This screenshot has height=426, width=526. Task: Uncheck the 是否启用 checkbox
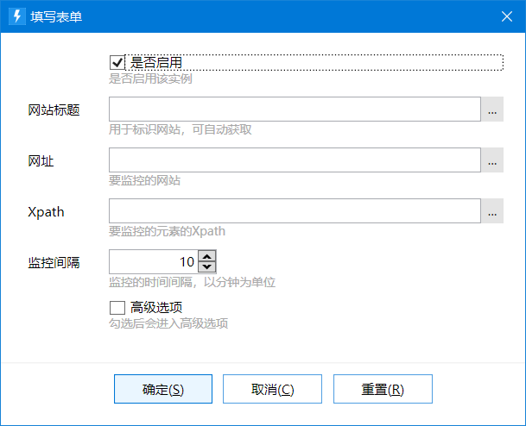click(x=117, y=63)
